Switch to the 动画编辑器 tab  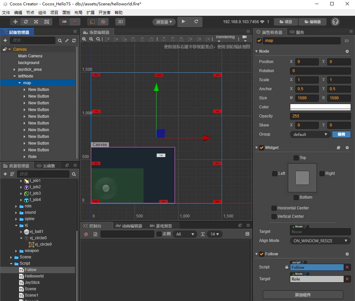pyautogui.click(x=129, y=226)
